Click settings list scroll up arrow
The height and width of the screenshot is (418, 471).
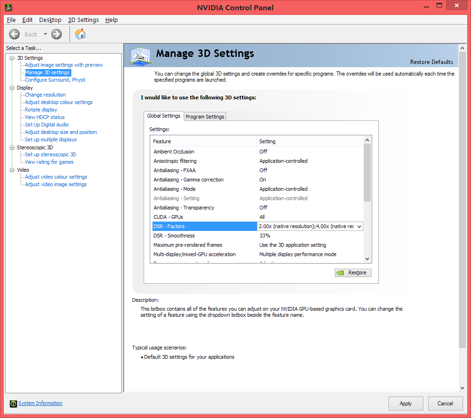coord(367,140)
